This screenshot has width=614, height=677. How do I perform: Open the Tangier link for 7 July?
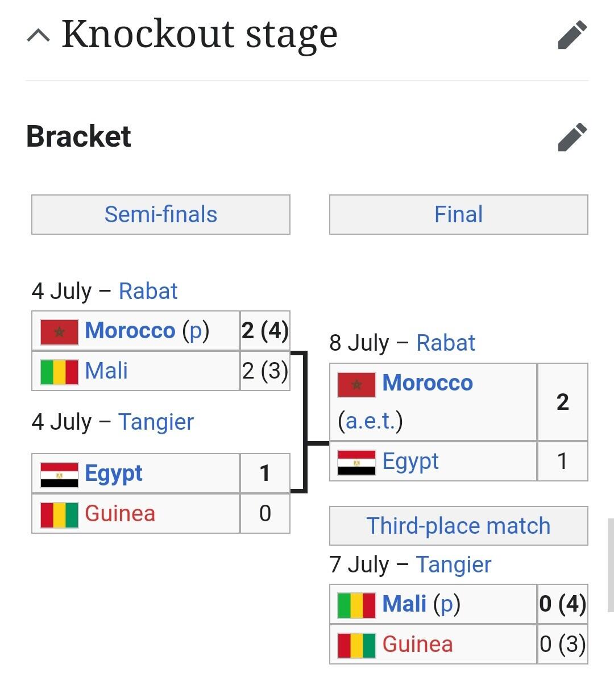click(x=454, y=565)
